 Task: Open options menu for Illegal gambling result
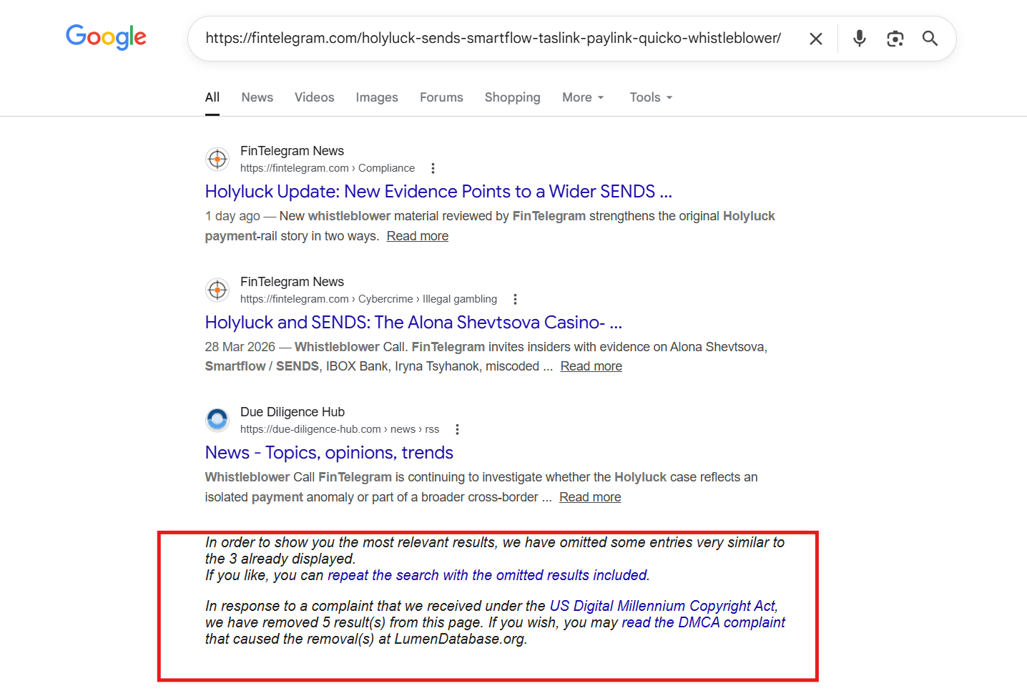(x=515, y=299)
